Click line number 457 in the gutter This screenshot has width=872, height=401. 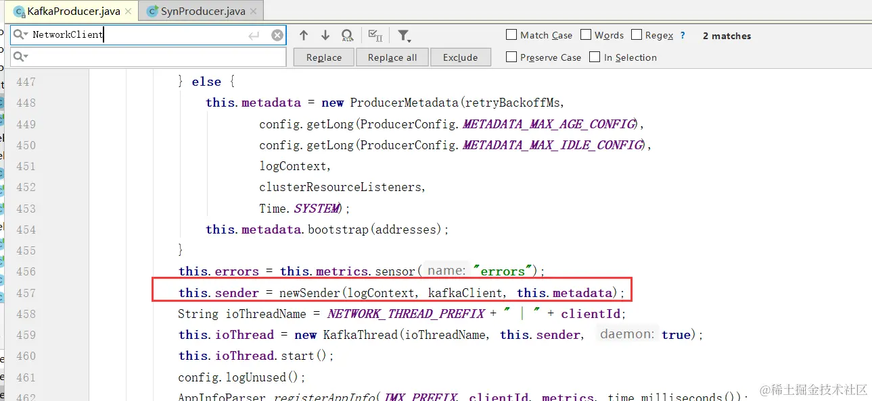coord(26,293)
